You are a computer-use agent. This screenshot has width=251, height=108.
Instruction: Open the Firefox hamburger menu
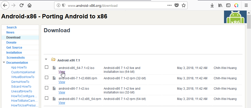(246, 5)
